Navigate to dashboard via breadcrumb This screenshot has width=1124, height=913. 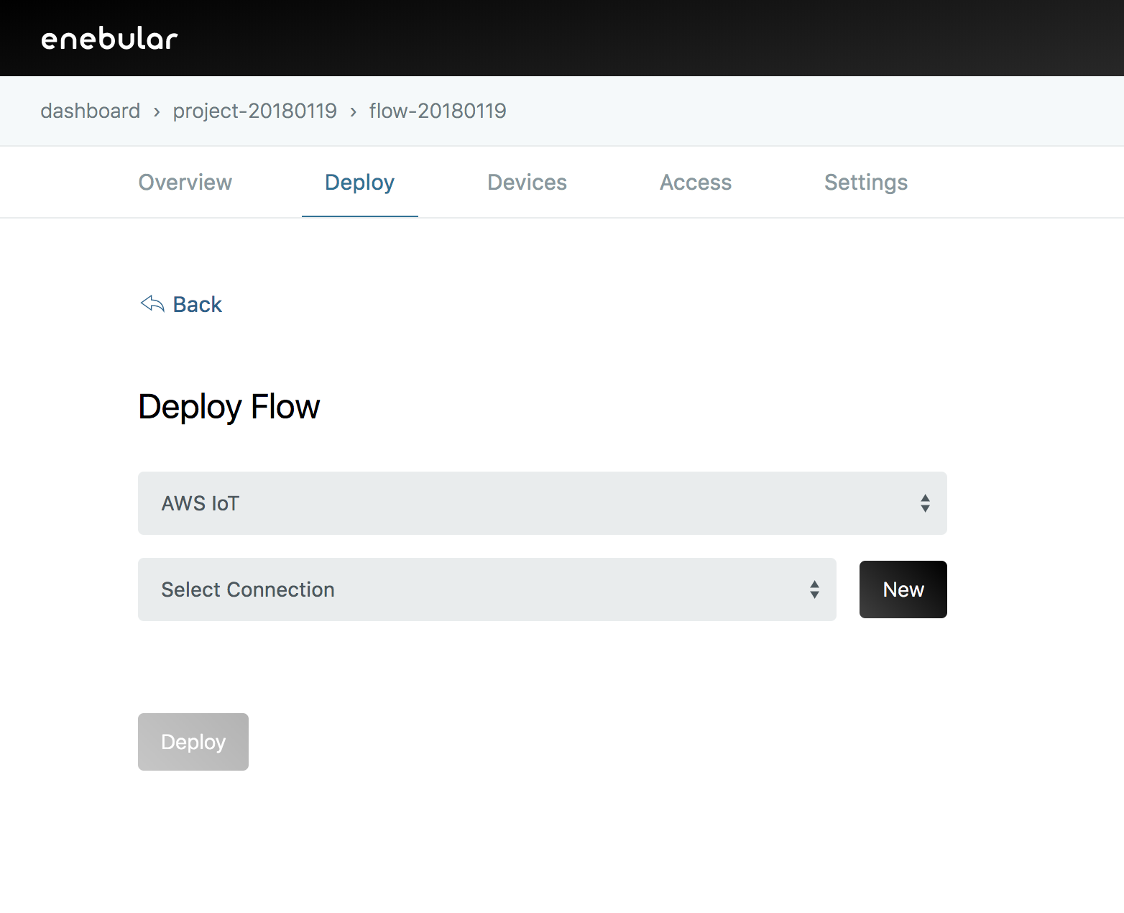coord(91,111)
